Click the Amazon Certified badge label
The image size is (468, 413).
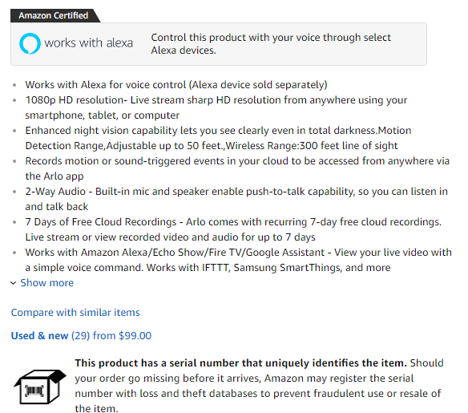click(53, 15)
